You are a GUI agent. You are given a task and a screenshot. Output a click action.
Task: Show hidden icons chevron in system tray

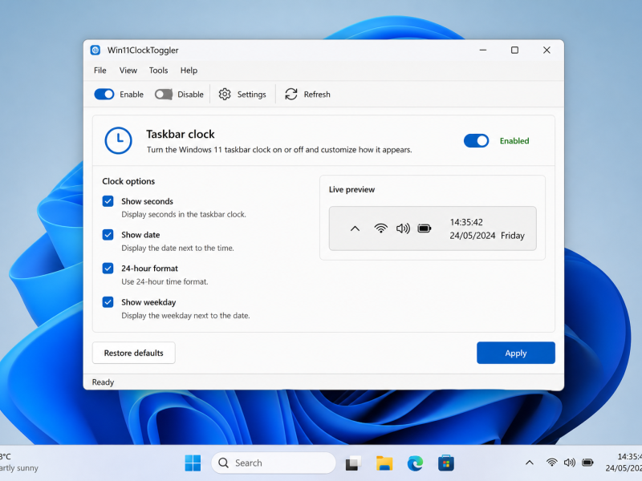pyautogui.click(x=530, y=463)
